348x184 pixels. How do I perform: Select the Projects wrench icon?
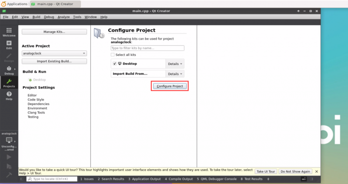9,83
